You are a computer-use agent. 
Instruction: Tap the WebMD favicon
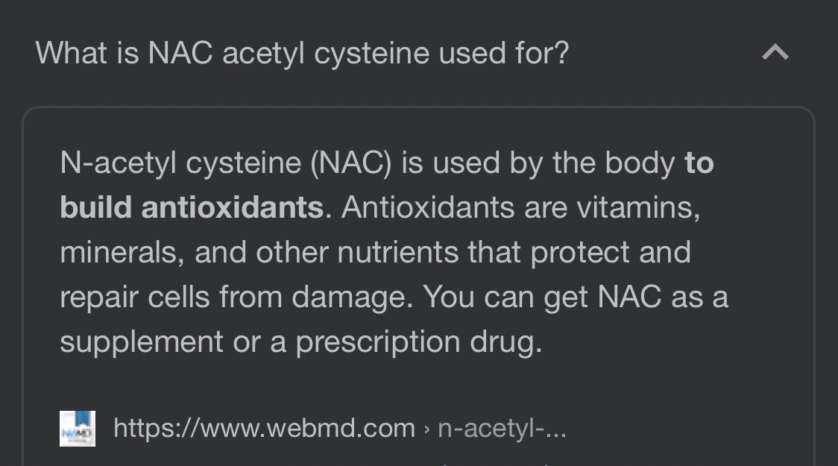[x=78, y=429]
